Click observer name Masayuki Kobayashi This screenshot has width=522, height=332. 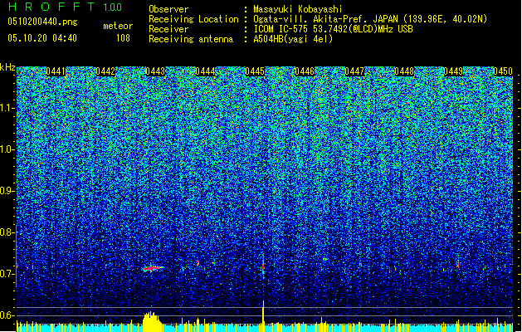pyautogui.click(x=298, y=9)
